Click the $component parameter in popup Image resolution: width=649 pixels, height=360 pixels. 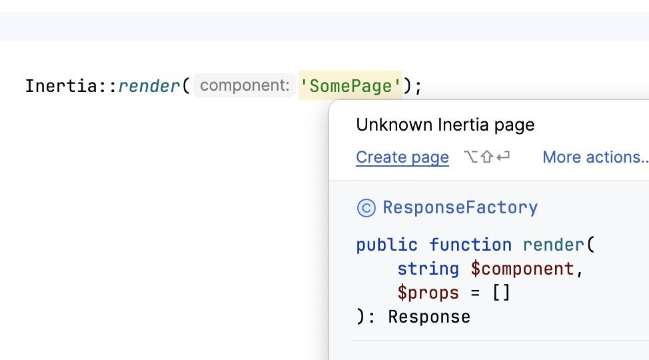point(522,269)
